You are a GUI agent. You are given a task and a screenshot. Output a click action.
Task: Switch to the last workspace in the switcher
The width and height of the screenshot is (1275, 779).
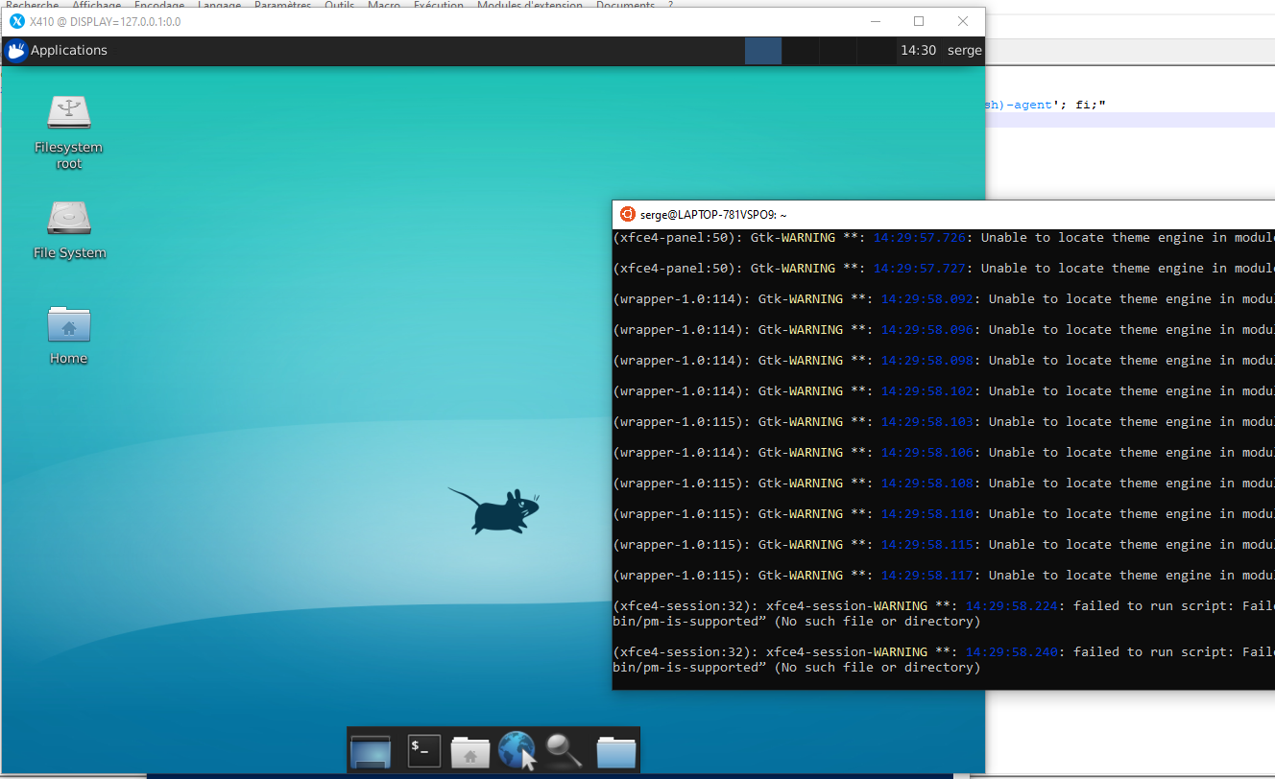point(875,51)
